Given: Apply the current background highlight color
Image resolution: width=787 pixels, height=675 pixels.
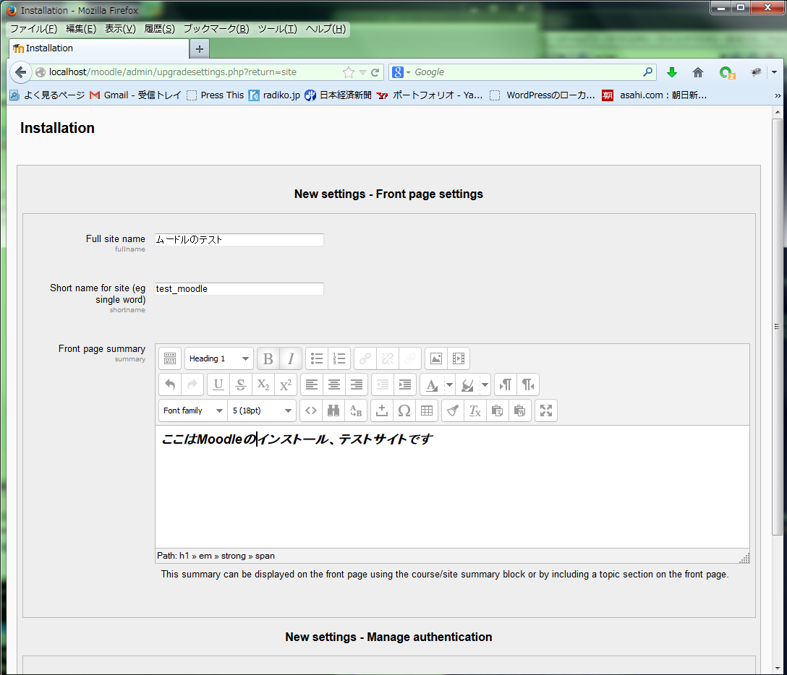Looking at the screenshot, I should [467, 384].
